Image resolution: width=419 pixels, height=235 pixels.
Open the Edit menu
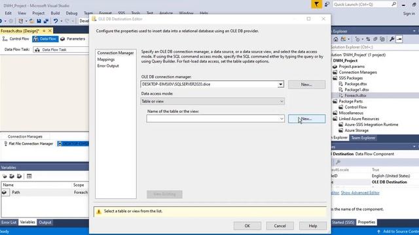click(9, 13)
